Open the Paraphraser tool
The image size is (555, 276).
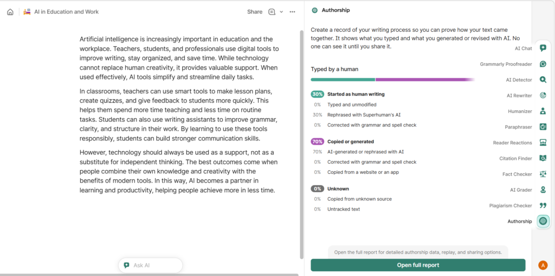[x=543, y=127]
